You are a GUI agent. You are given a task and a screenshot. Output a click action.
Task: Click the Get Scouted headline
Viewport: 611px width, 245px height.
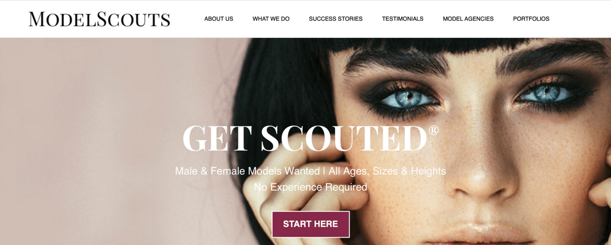tap(305, 138)
